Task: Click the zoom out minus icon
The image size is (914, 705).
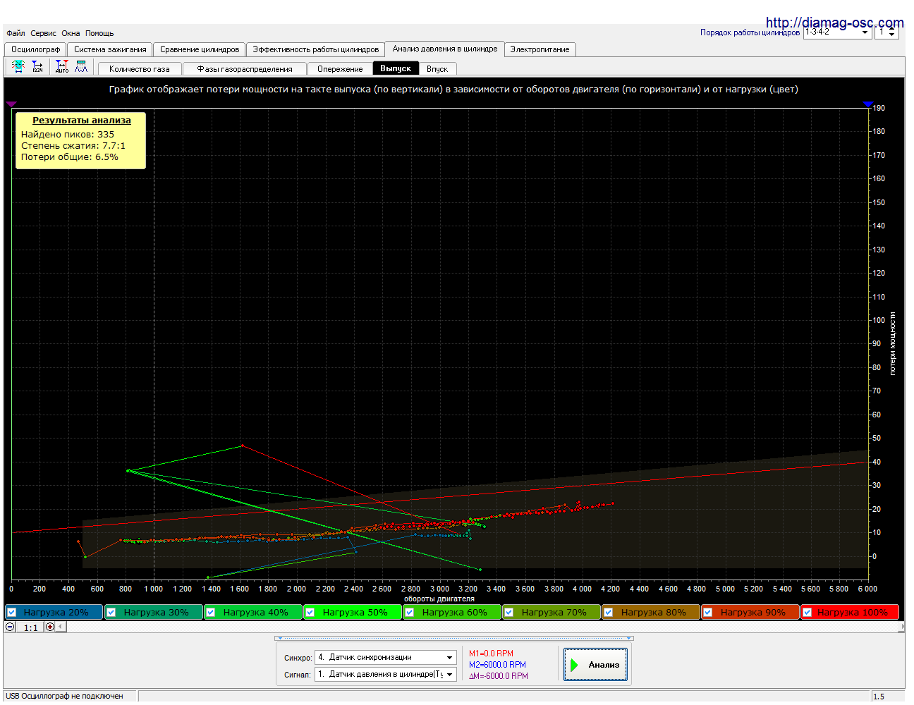Action: (x=10, y=627)
